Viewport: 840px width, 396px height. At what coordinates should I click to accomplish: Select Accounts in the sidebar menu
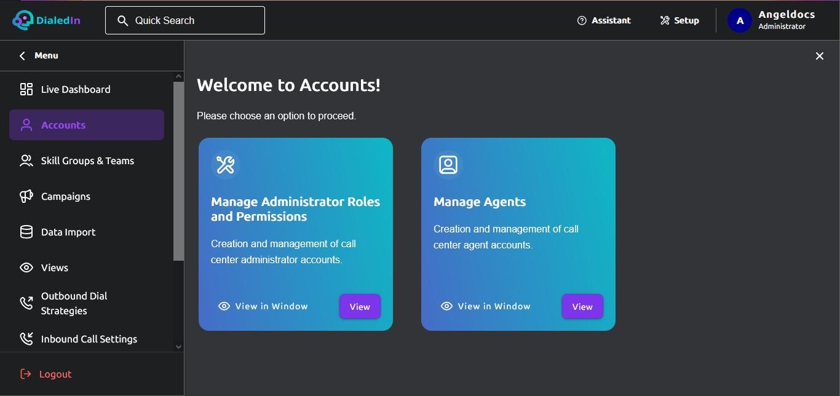[87, 125]
